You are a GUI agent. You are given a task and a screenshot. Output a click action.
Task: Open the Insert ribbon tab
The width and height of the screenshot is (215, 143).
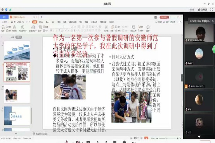pyautogui.click(x=47, y=22)
